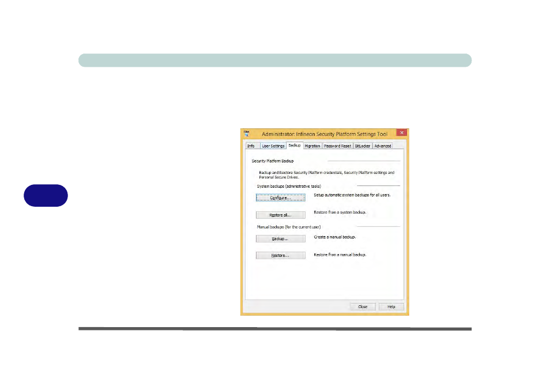The image size is (550, 387).
Task: Click 'Restore from a system backup.' text
Action: [x=340, y=213]
